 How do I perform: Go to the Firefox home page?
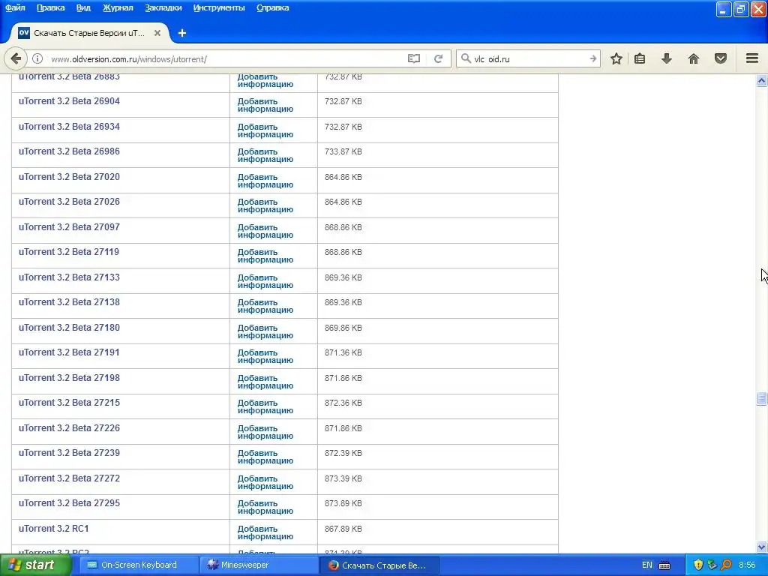[694, 58]
